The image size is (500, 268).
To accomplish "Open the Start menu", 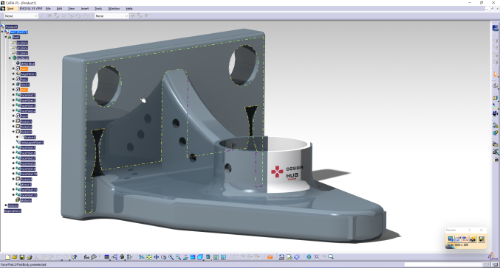I will 10,9.
